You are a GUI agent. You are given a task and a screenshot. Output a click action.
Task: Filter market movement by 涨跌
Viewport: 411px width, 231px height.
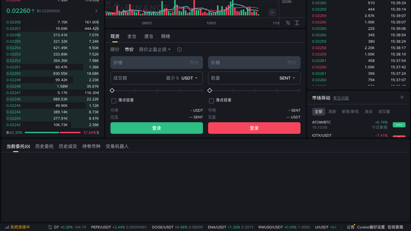click(x=332, y=112)
